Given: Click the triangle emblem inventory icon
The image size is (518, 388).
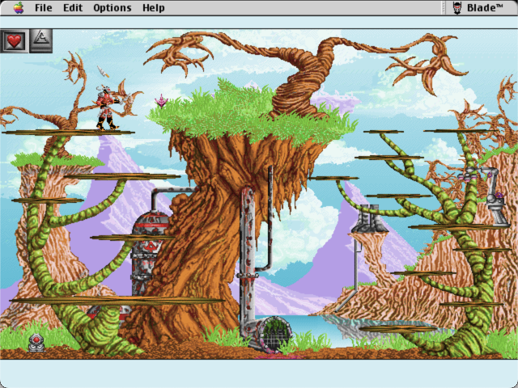Looking at the screenshot, I should click(x=41, y=41).
